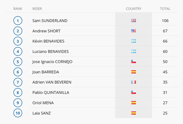Click the Chile flag for Jose Ignacio Cornejo

[133, 62]
